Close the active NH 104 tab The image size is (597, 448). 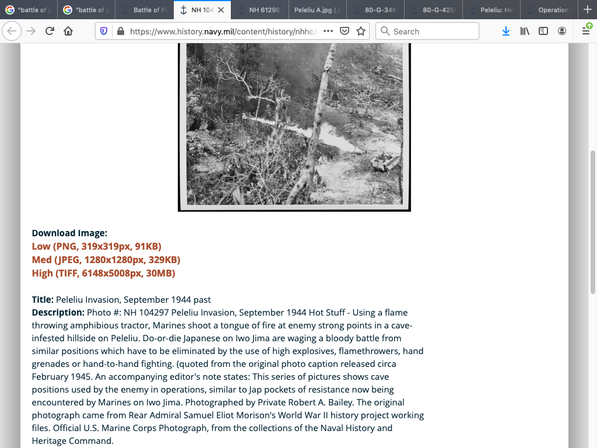coord(221,10)
